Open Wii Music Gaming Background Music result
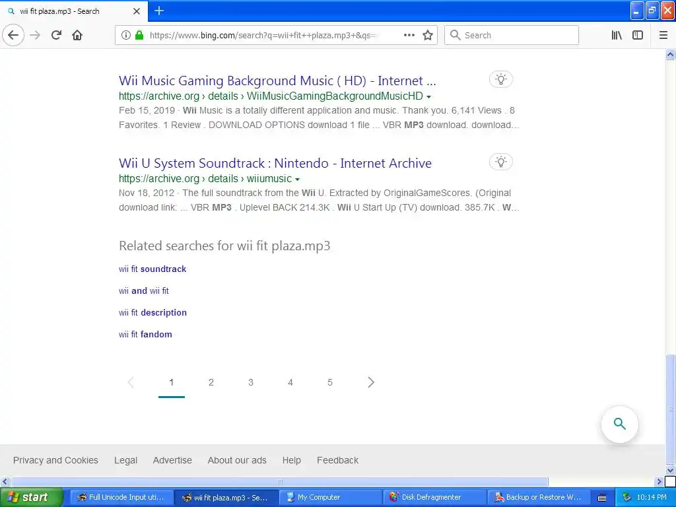The height and width of the screenshot is (507, 676). click(277, 81)
